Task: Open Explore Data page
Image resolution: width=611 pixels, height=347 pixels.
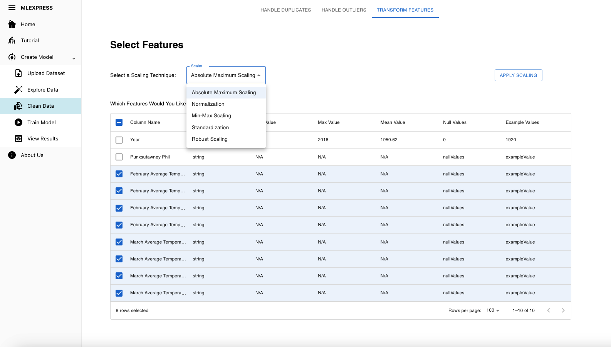Action: (43, 90)
